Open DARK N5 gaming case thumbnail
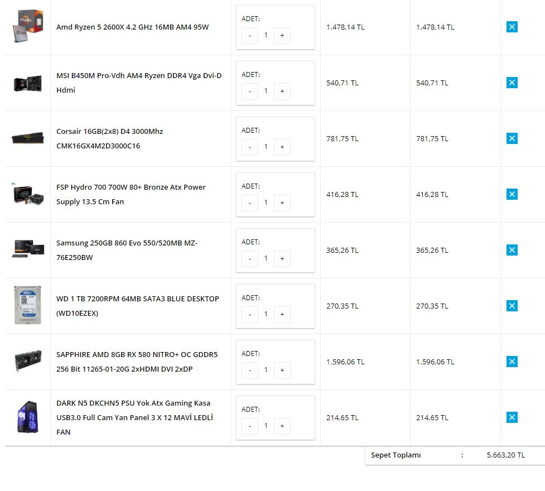 click(27, 417)
